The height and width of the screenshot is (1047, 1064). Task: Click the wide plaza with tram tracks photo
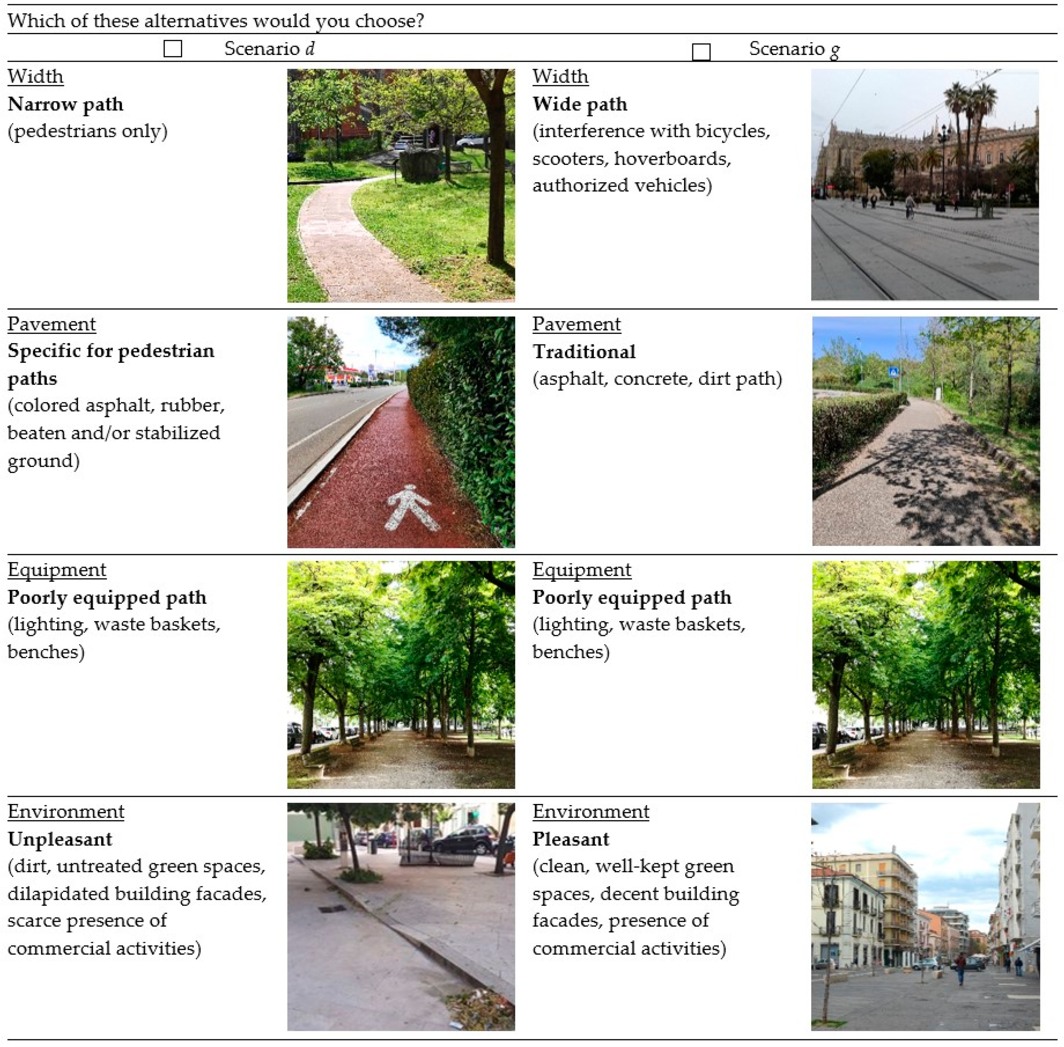(925, 184)
